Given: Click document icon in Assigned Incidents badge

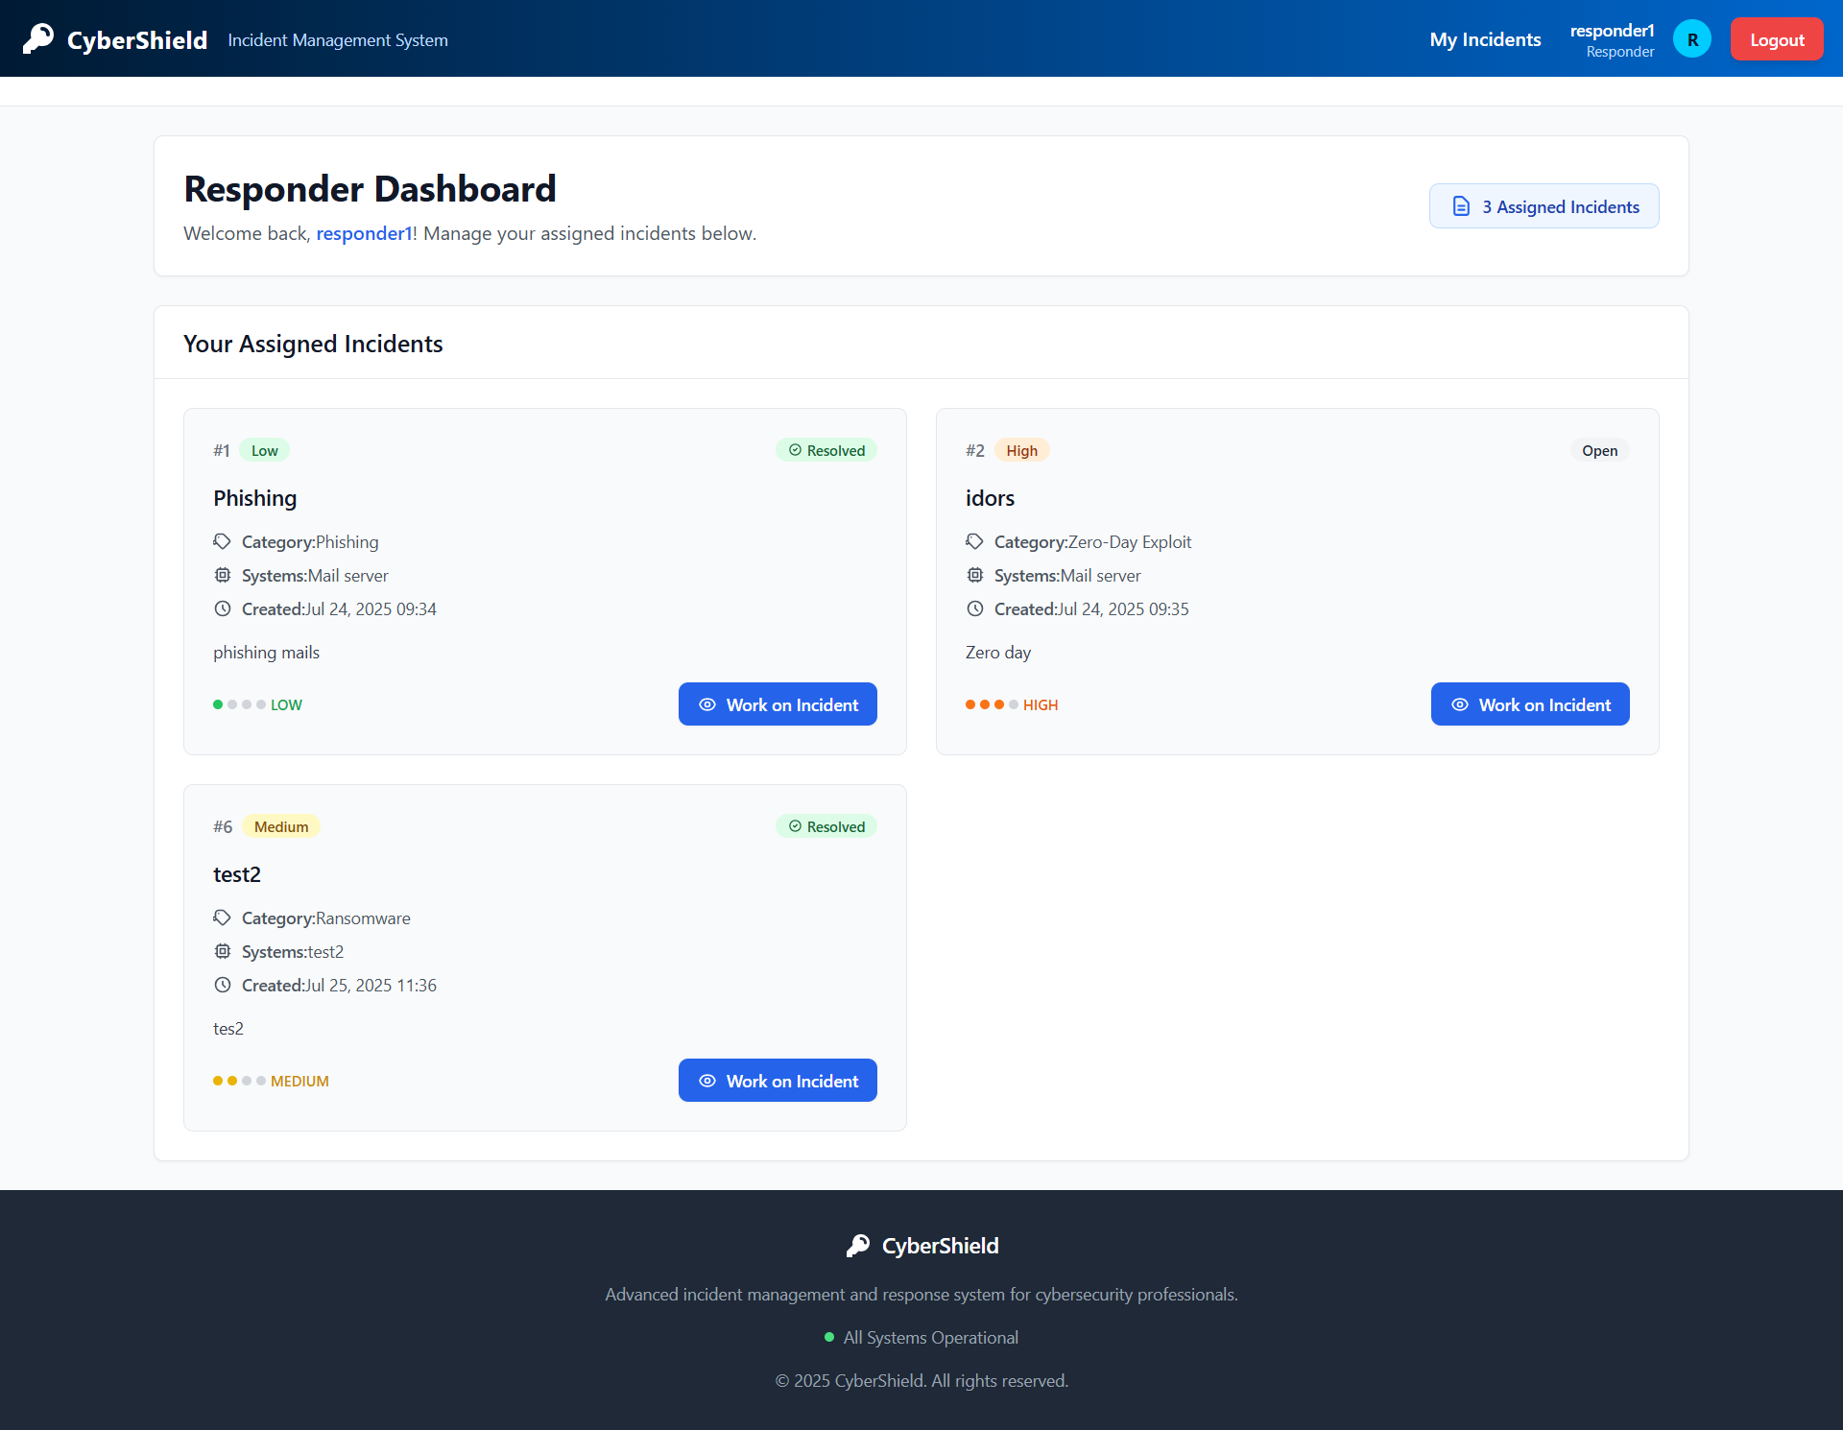Looking at the screenshot, I should point(1461,206).
